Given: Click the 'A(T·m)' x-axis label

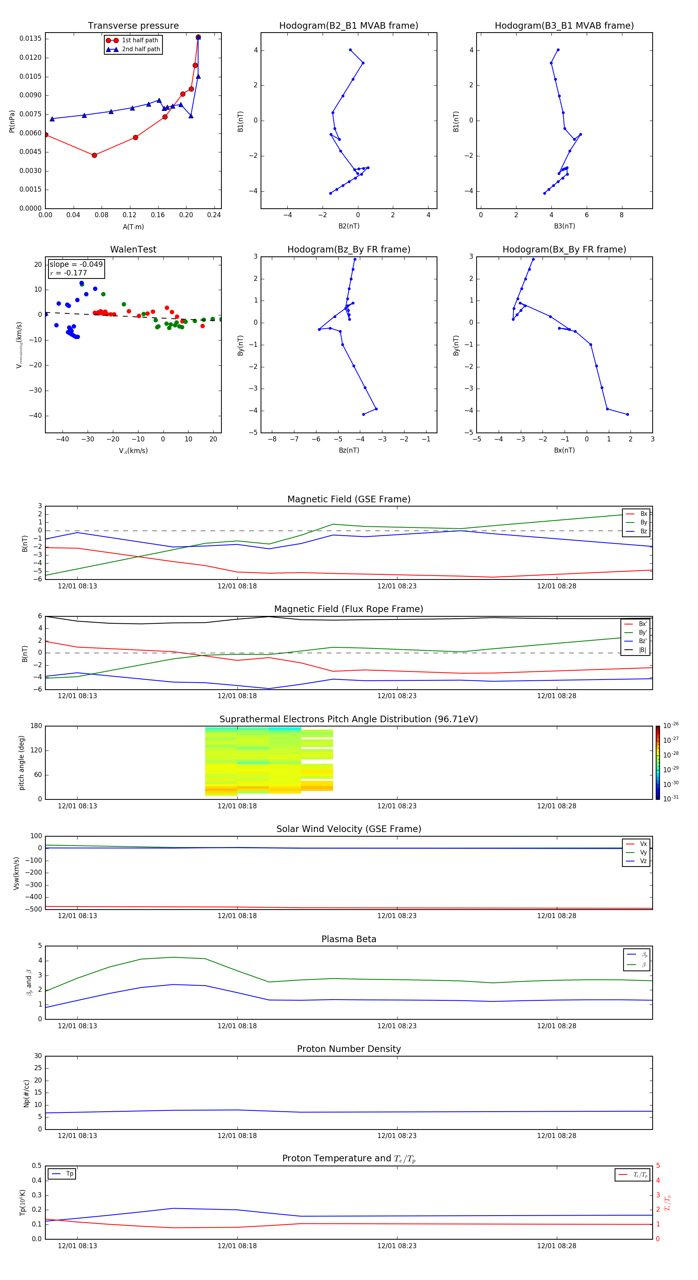Looking at the screenshot, I should [x=133, y=227].
